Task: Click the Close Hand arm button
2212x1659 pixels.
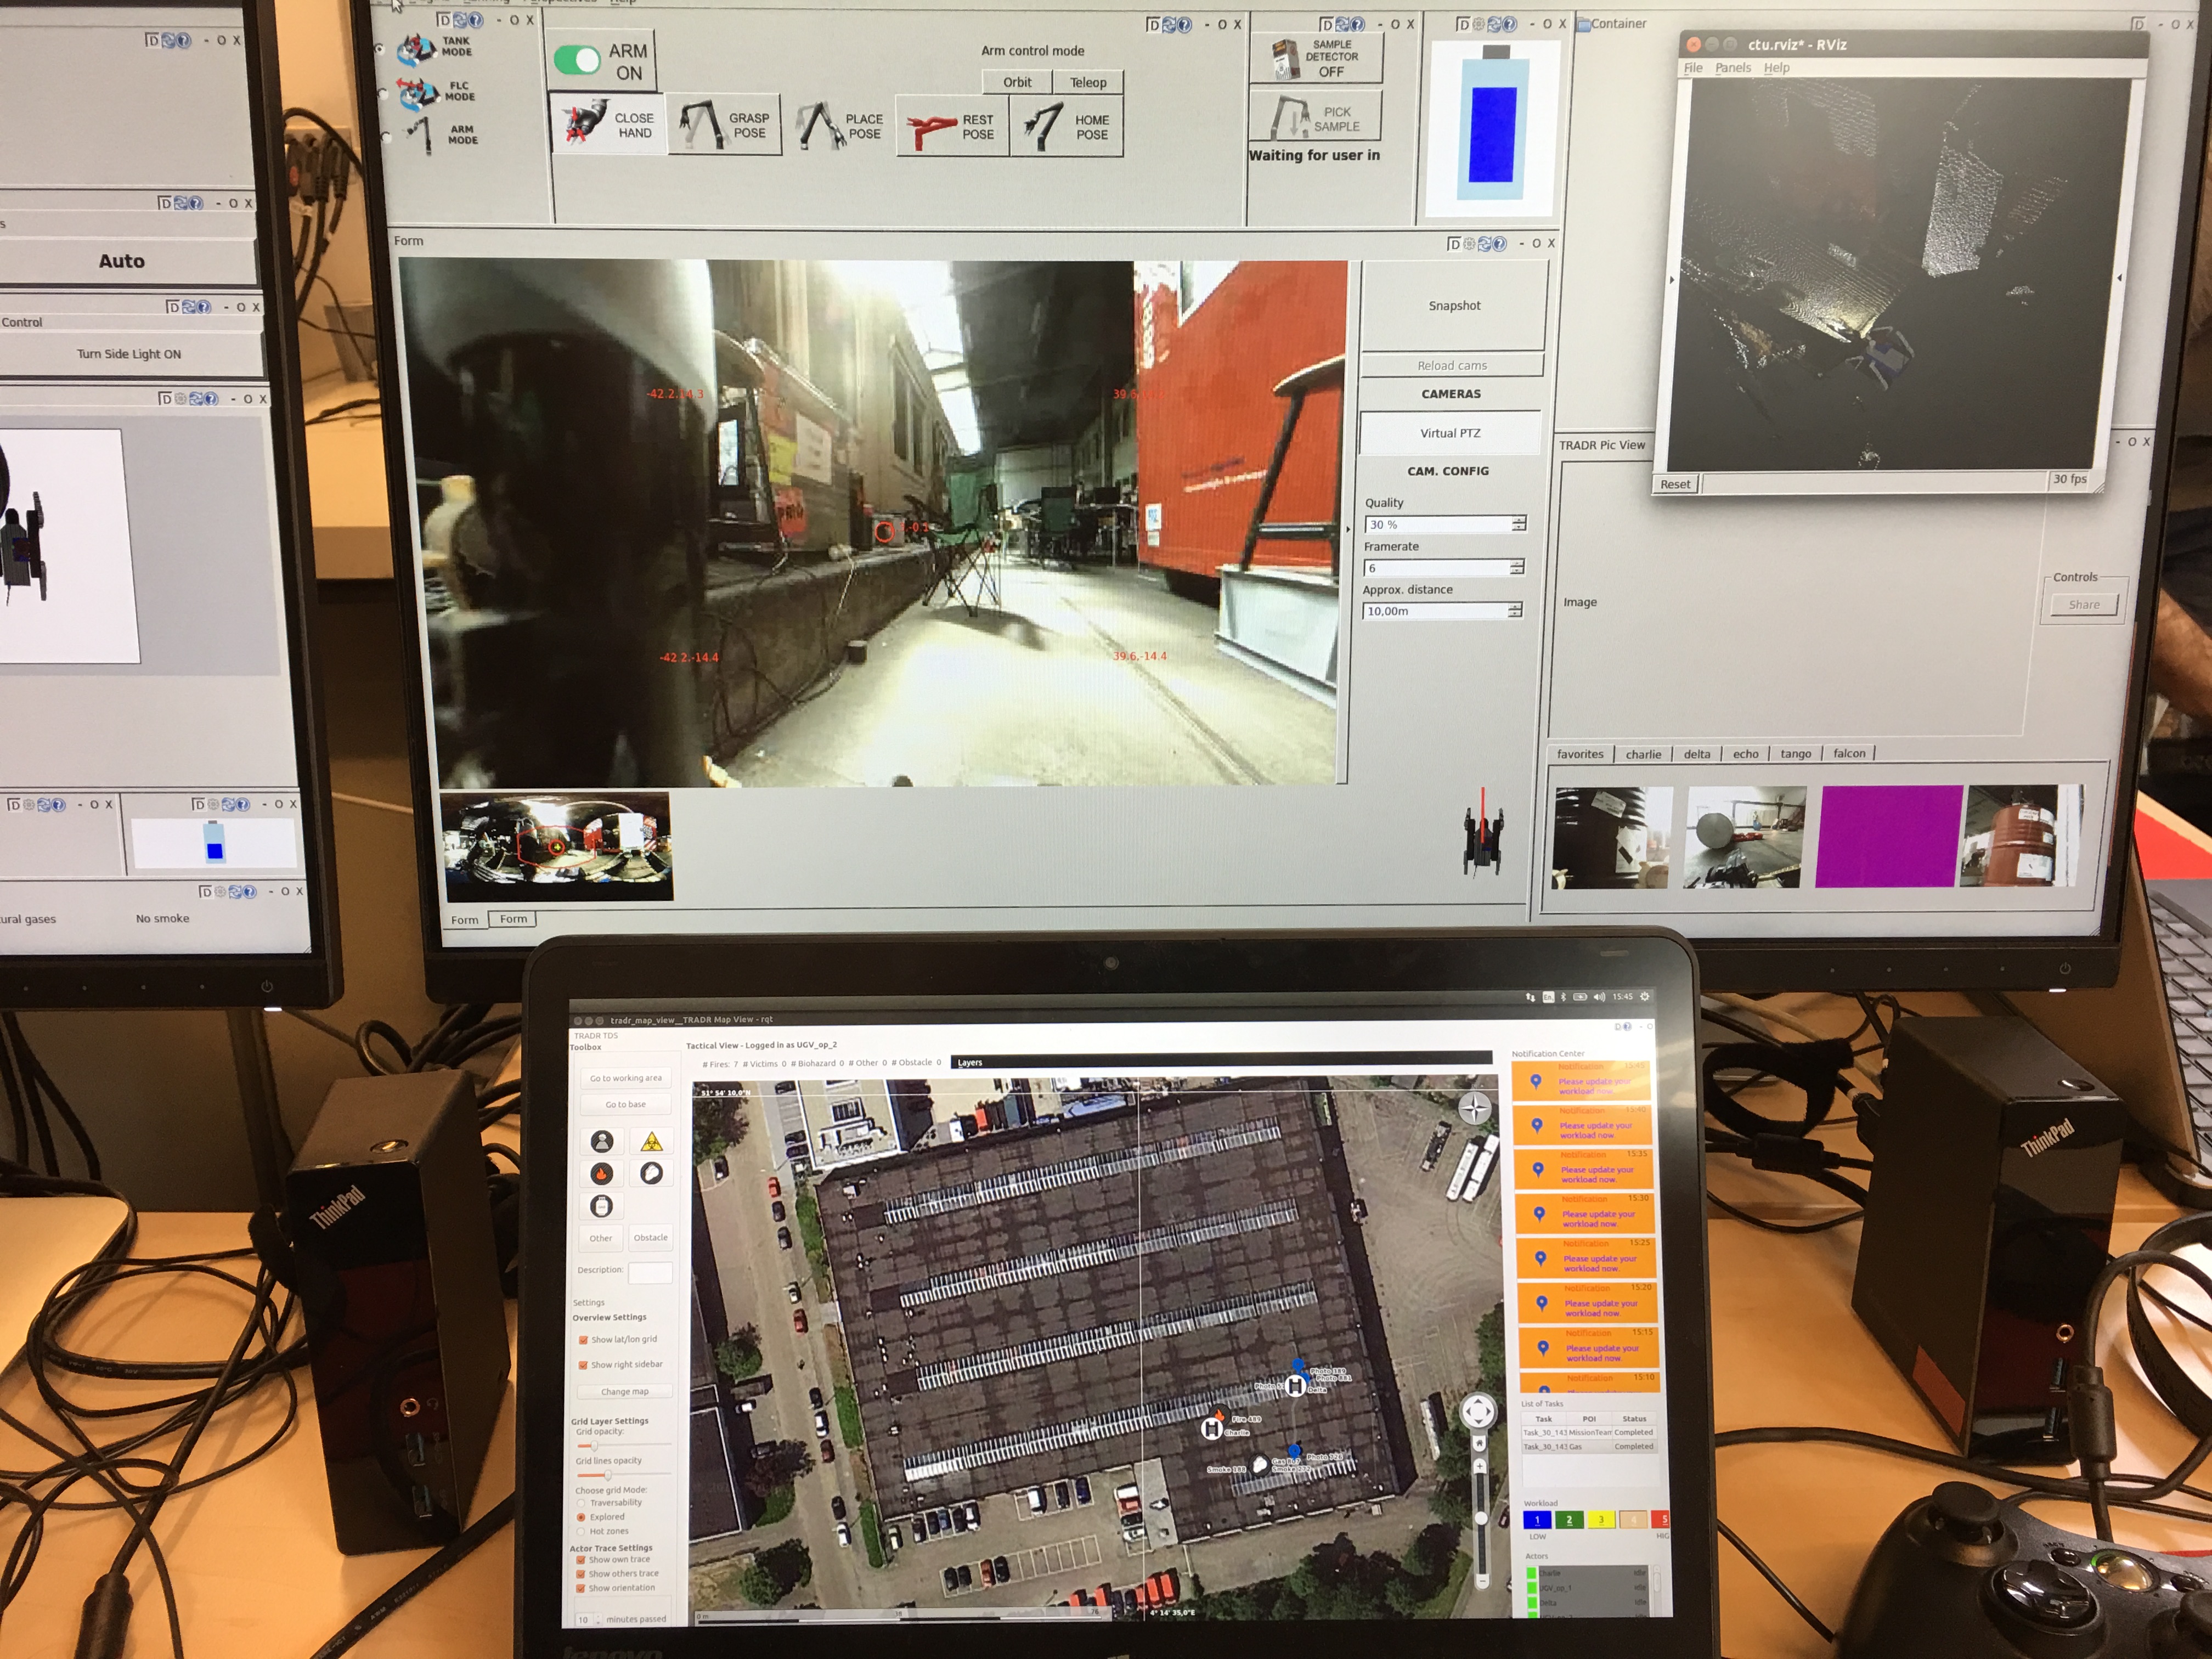Action: (x=607, y=124)
